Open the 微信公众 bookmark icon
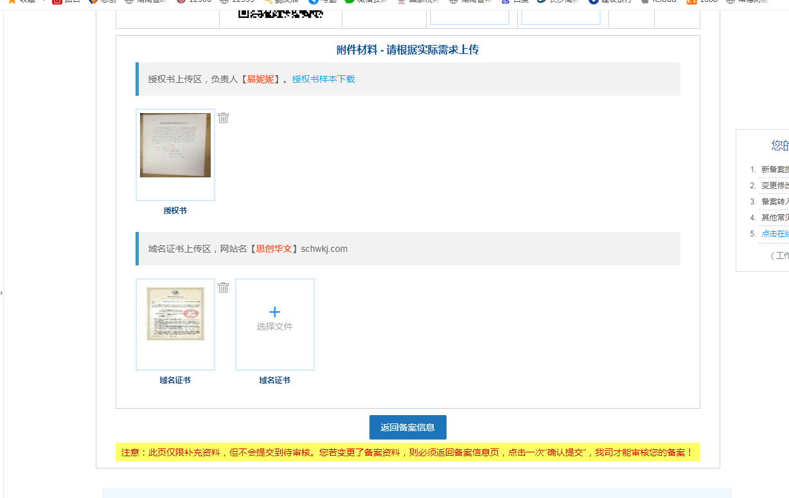Image resolution: width=789 pixels, height=498 pixels. tap(349, 2)
